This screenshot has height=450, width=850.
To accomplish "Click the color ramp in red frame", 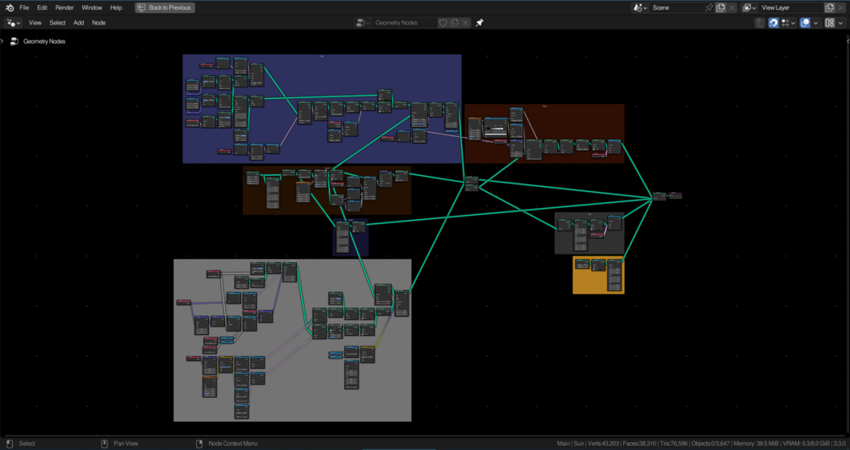I will 496,129.
